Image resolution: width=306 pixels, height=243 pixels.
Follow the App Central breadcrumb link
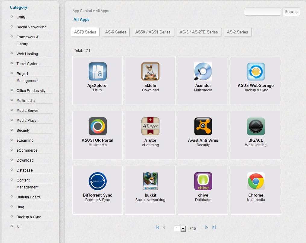(x=82, y=11)
